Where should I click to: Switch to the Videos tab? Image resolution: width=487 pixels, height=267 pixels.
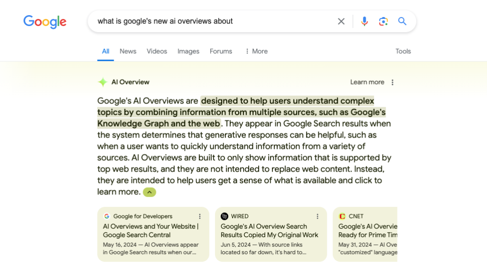[157, 51]
